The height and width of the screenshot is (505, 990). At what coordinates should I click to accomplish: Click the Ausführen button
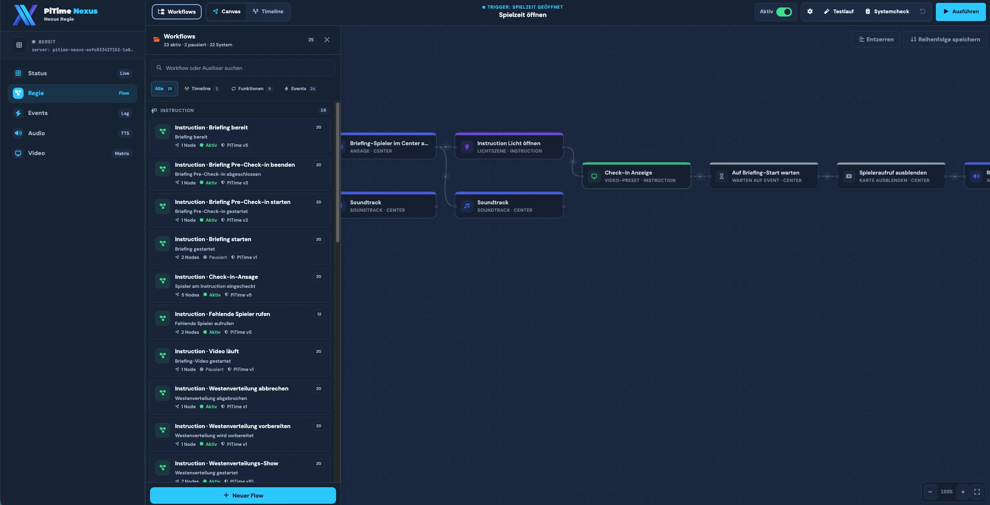[x=961, y=12]
